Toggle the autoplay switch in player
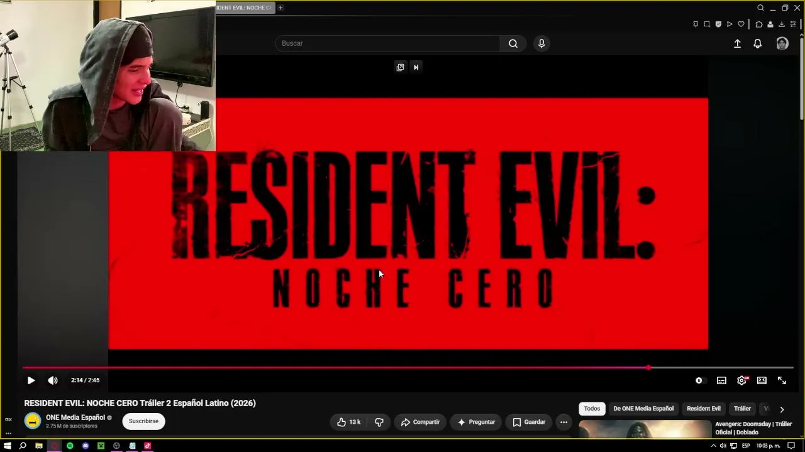Viewport: 805px width, 452px height. coord(699,380)
